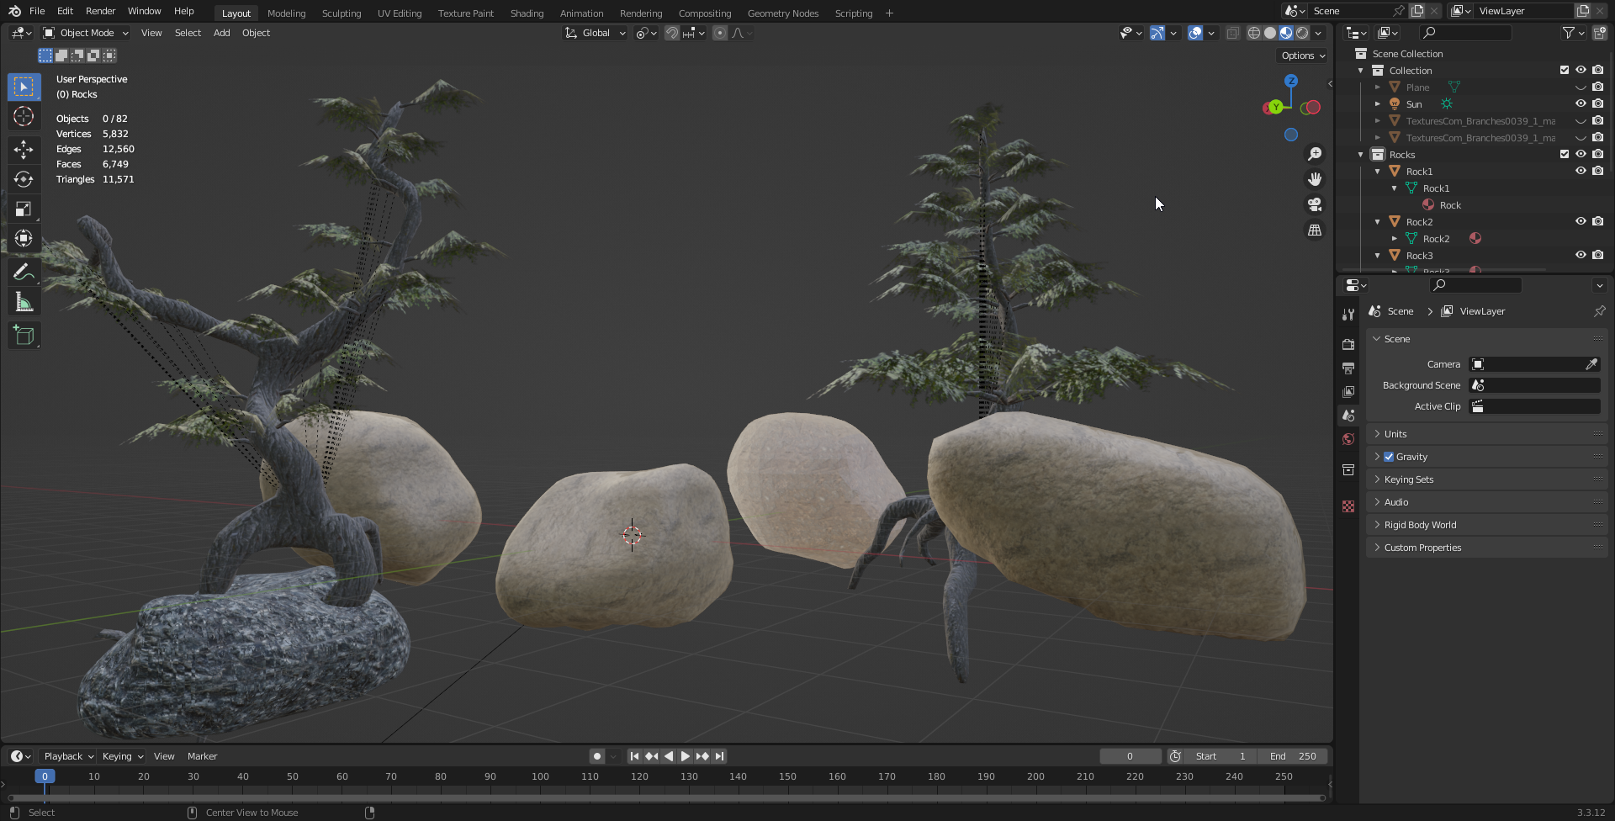
Task: Show the Plane object in viewport
Action: tap(1581, 87)
